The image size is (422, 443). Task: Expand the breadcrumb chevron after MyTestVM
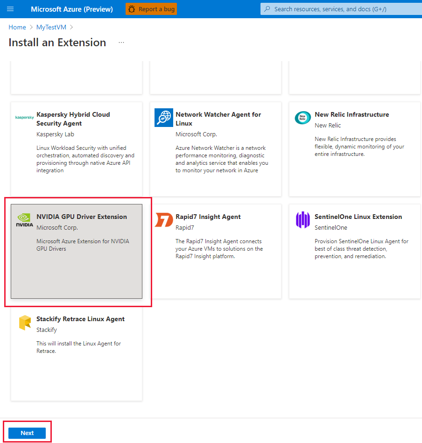pyautogui.click(x=71, y=27)
